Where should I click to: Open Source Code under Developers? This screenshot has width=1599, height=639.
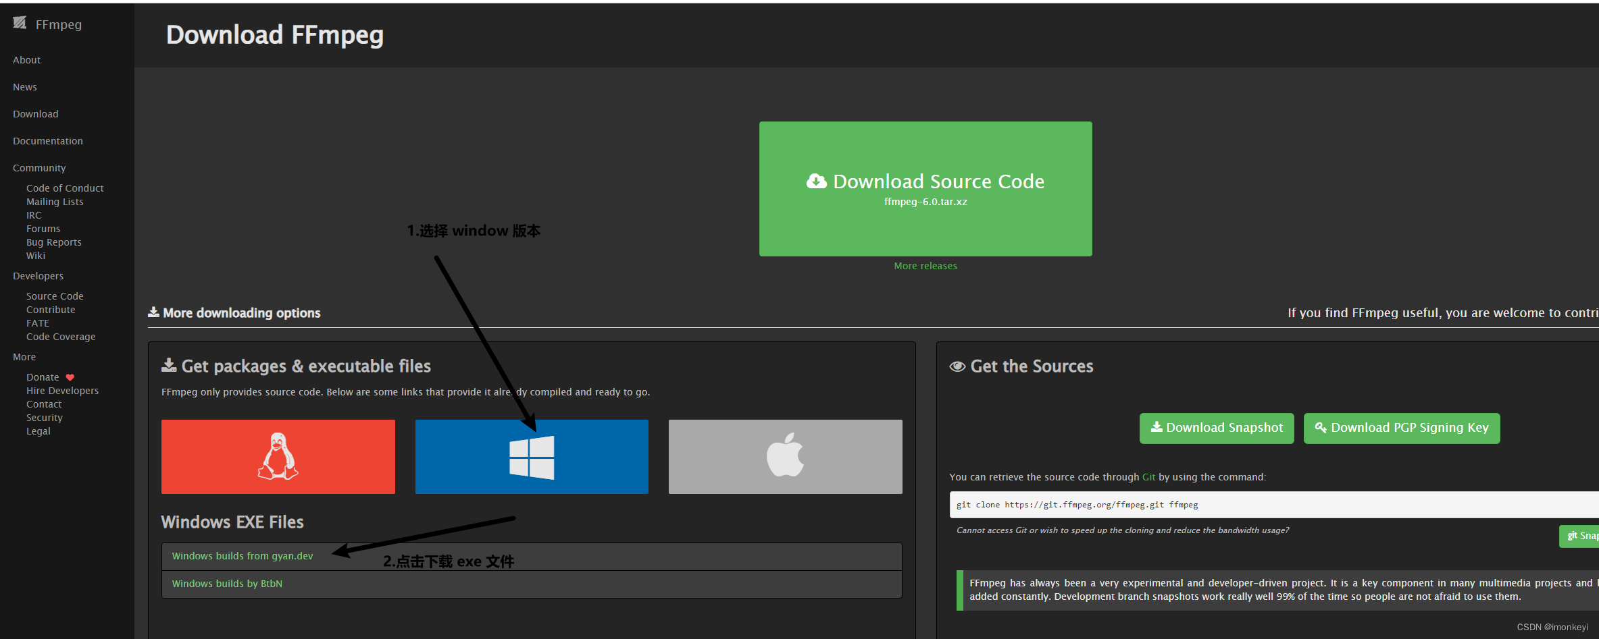point(55,296)
